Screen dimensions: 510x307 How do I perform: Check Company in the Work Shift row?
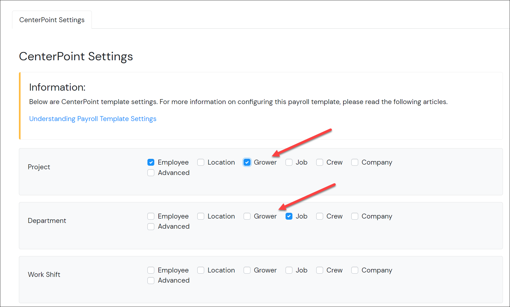coord(355,270)
